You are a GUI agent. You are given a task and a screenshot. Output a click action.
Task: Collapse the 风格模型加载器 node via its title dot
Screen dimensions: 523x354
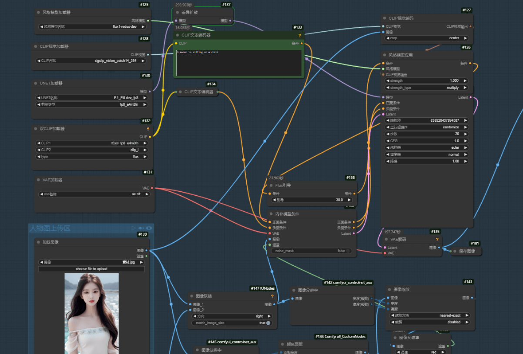(39, 13)
